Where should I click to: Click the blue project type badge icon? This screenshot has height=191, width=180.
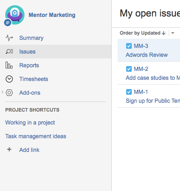pyautogui.click(x=8, y=23)
